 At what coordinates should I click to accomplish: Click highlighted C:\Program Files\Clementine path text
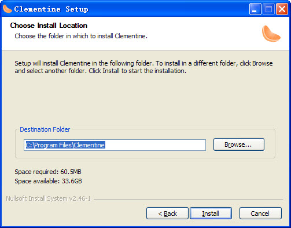[65, 145]
